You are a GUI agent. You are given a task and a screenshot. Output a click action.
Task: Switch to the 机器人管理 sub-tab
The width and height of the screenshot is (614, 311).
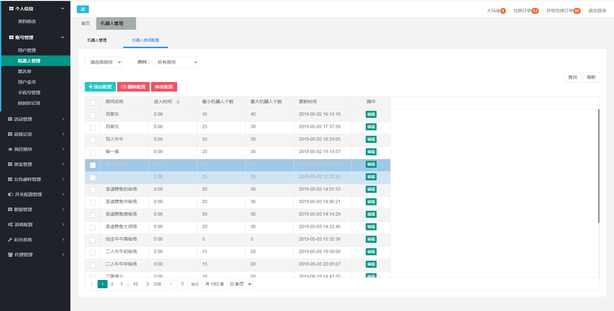coord(97,40)
